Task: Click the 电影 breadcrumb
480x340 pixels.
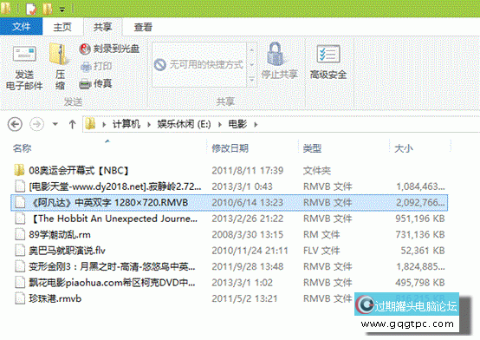Action: point(237,124)
